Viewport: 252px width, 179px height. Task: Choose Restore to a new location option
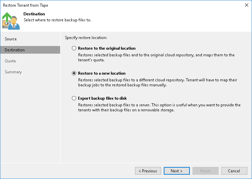pyautogui.click(x=74, y=73)
